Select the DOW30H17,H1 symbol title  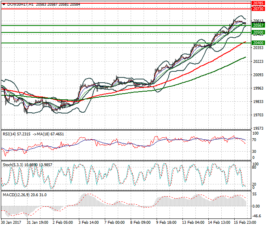[21, 4]
